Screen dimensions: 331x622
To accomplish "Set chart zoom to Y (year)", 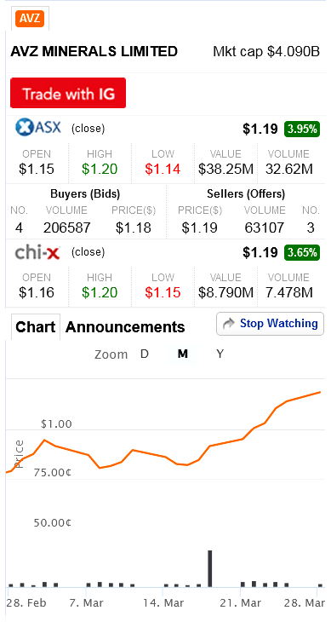I will (220, 354).
